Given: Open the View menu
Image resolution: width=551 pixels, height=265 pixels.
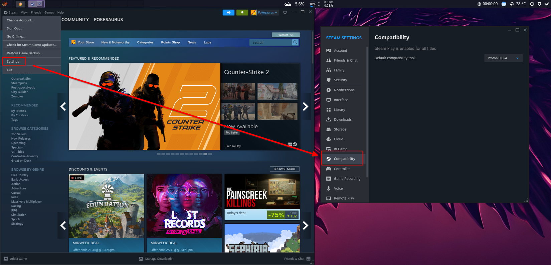Looking at the screenshot, I should (24, 12).
